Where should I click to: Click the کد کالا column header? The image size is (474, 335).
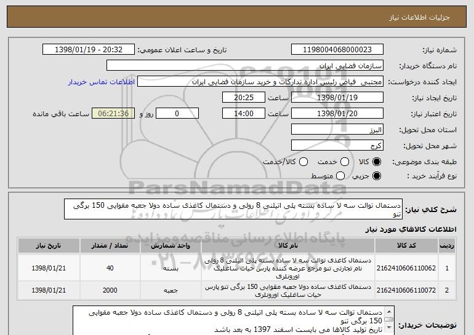coord(406,246)
